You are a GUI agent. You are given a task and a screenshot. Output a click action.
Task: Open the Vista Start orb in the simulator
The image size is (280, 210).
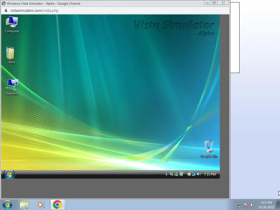click(9, 174)
